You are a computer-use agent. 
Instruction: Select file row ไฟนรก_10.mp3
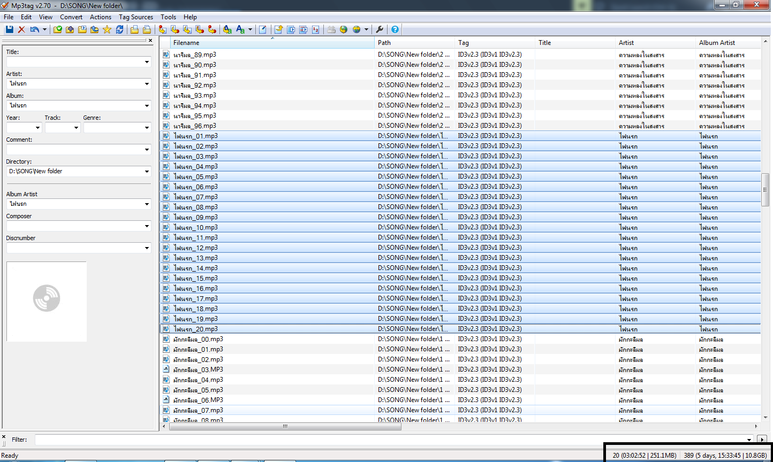pos(460,227)
